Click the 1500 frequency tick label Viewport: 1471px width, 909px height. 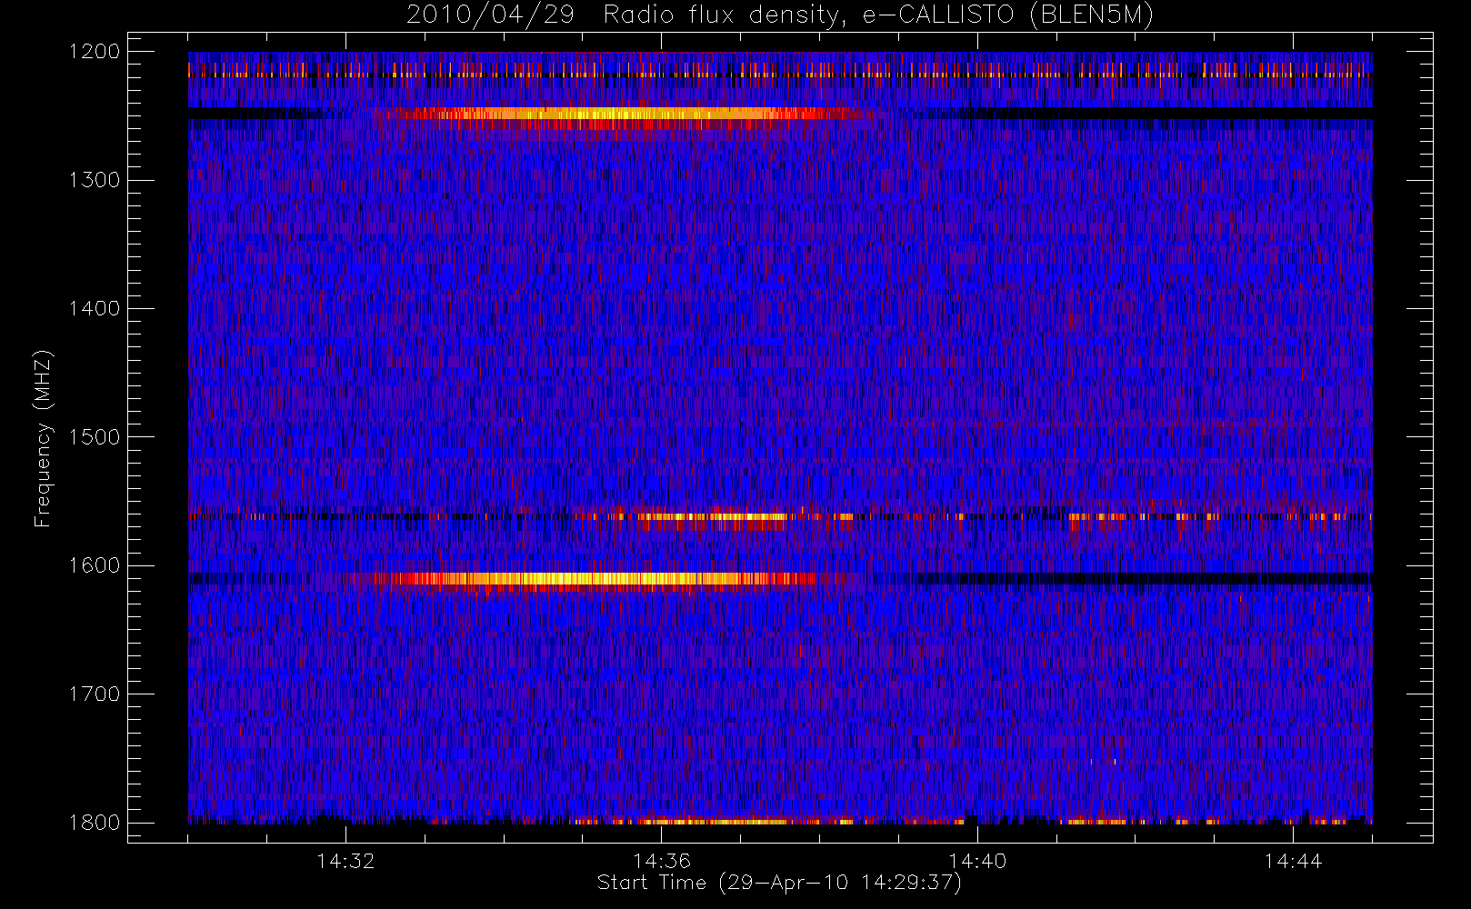(95, 436)
